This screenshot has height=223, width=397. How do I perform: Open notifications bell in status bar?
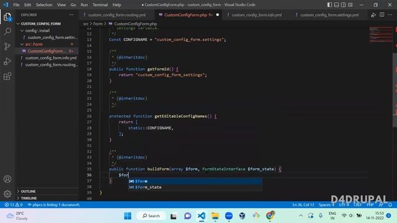click(390, 205)
